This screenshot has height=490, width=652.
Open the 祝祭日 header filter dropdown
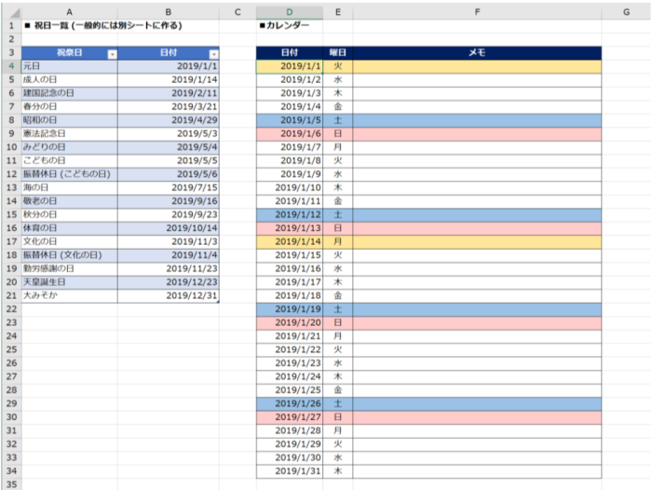pyautogui.click(x=113, y=54)
